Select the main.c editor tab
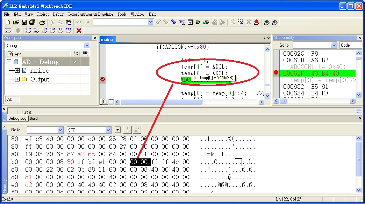This screenshot has height=204, width=365. [107, 40]
